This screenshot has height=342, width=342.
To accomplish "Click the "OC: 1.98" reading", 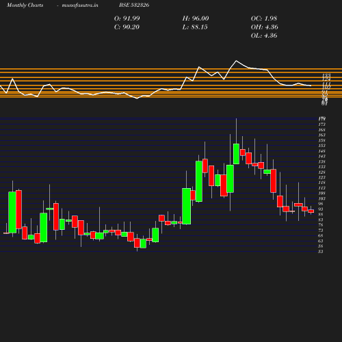I will (264, 18).
